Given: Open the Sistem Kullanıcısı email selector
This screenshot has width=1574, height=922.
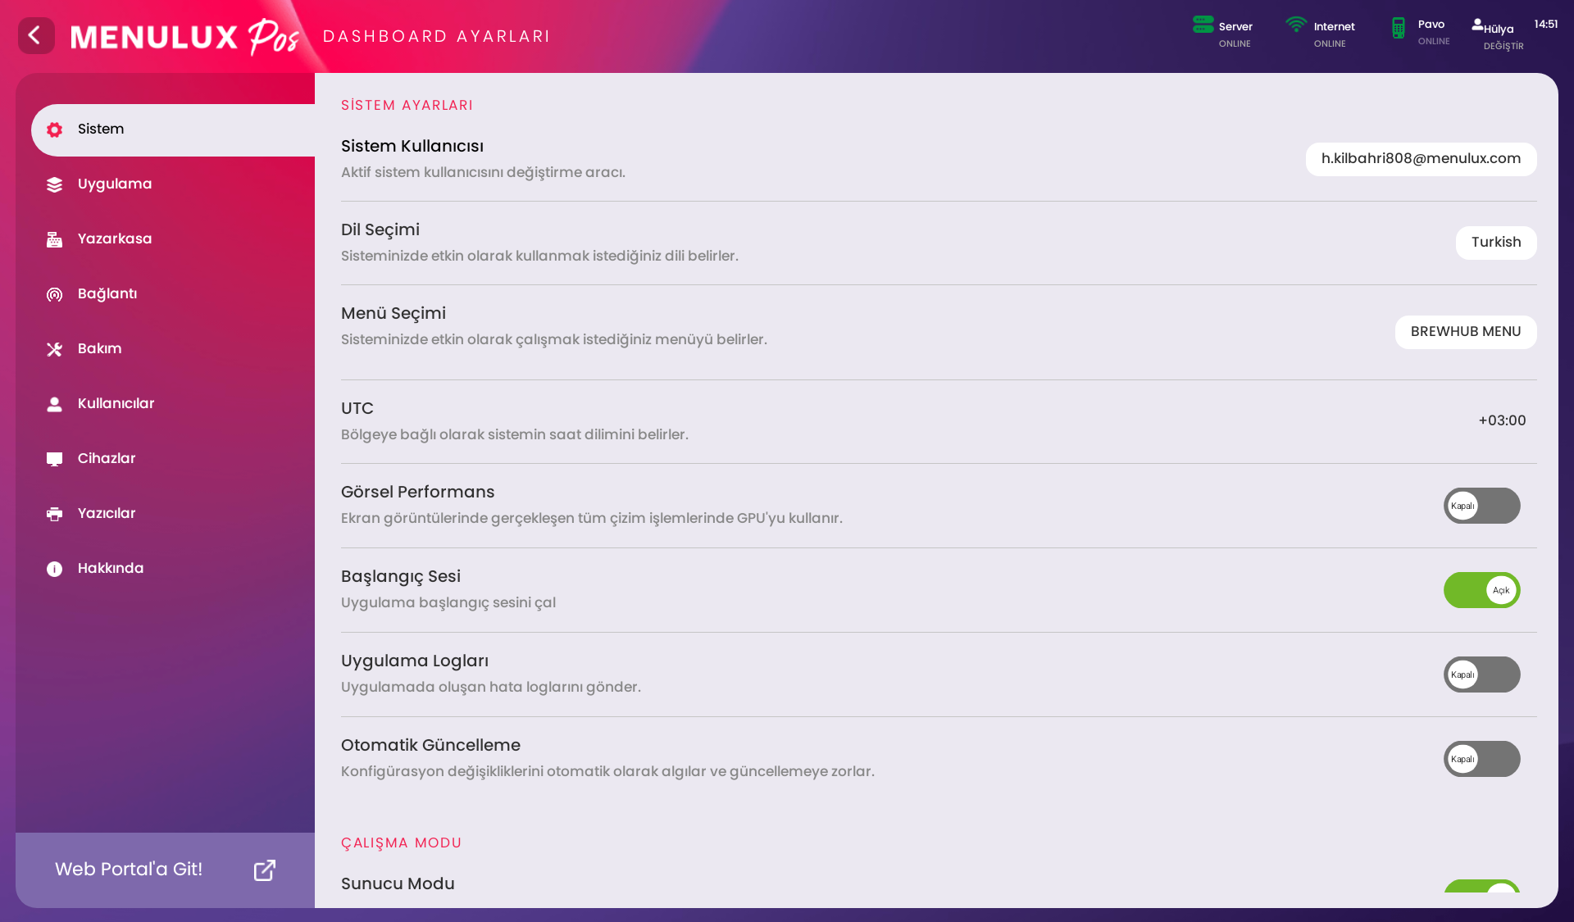Looking at the screenshot, I should pos(1421,159).
